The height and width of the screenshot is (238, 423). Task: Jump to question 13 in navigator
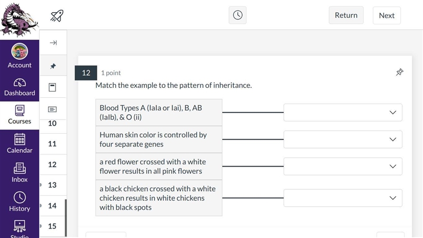pyautogui.click(x=52, y=185)
